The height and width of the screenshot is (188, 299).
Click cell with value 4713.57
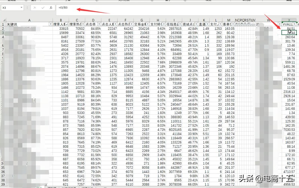[x=289, y=172]
